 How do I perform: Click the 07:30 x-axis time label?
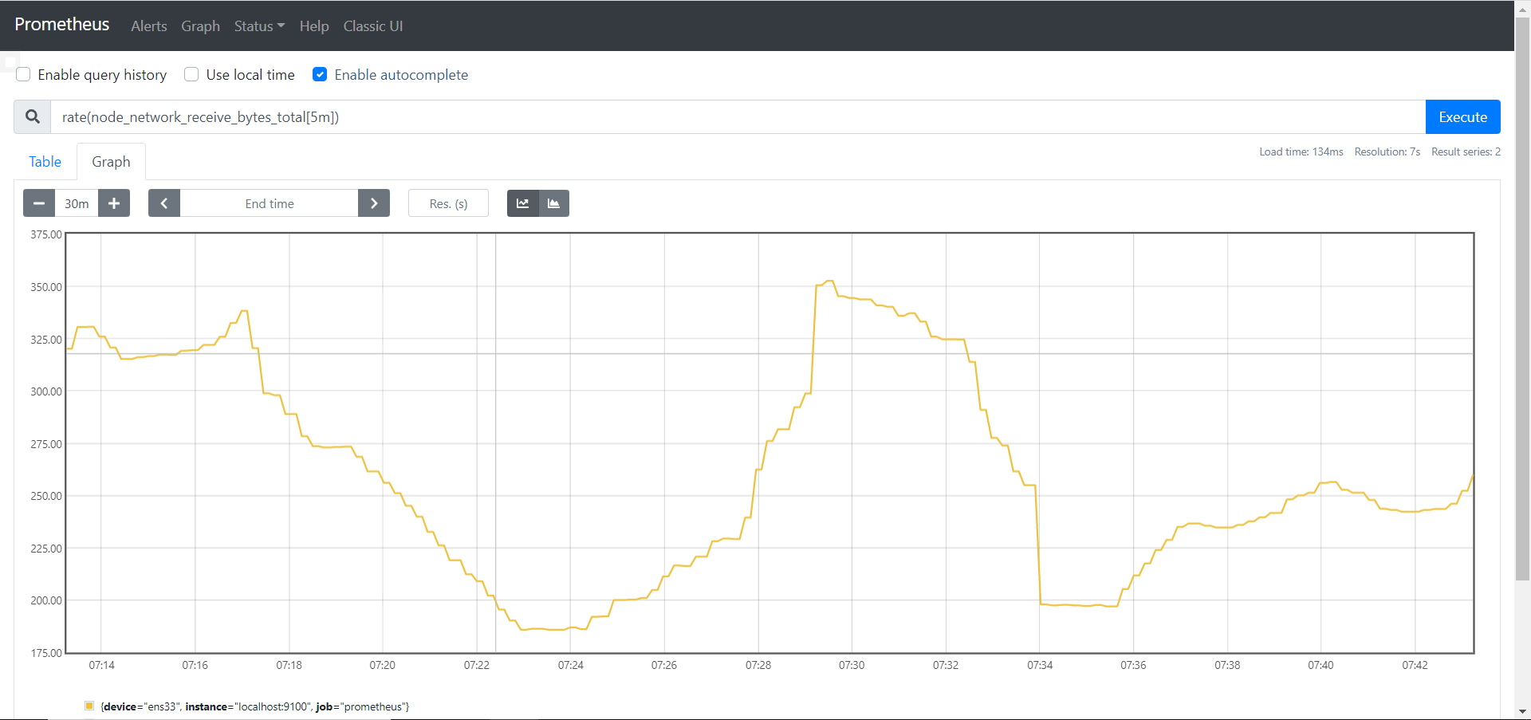coord(852,665)
